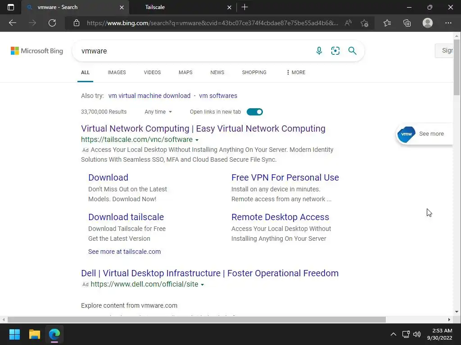The image size is (461, 345).
Task: Open Edge Settings and more menu
Action: click(x=448, y=23)
